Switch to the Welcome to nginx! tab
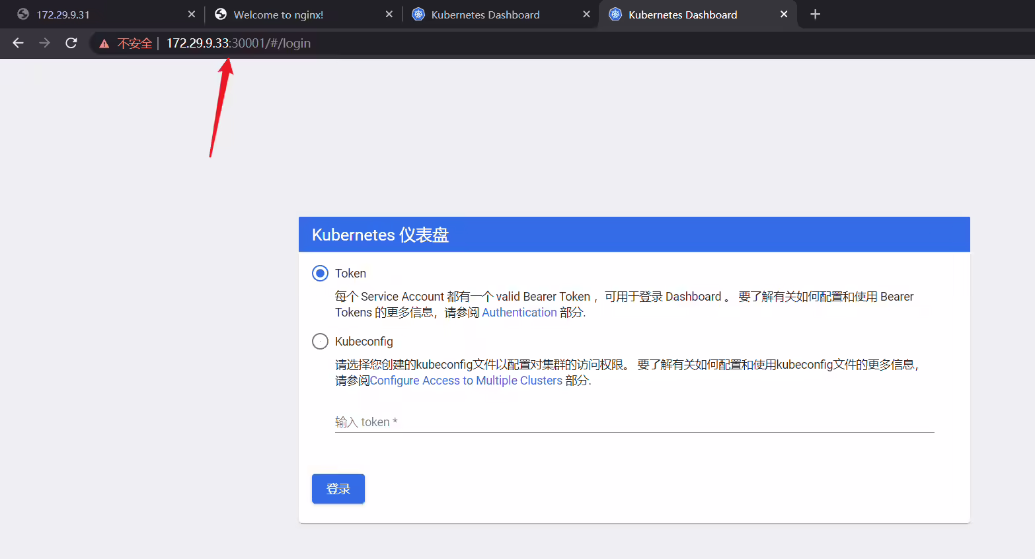This screenshot has width=1035, height=559. pos(278,15)
